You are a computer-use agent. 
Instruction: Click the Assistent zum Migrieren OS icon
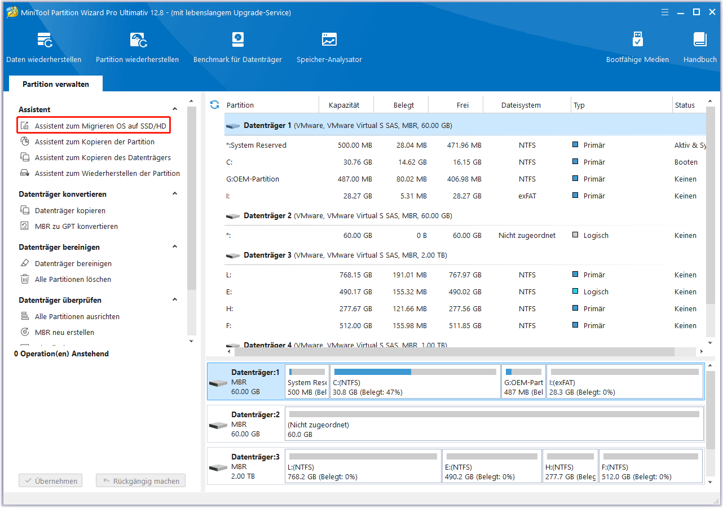pyautogui.click(x=25, y=126)
